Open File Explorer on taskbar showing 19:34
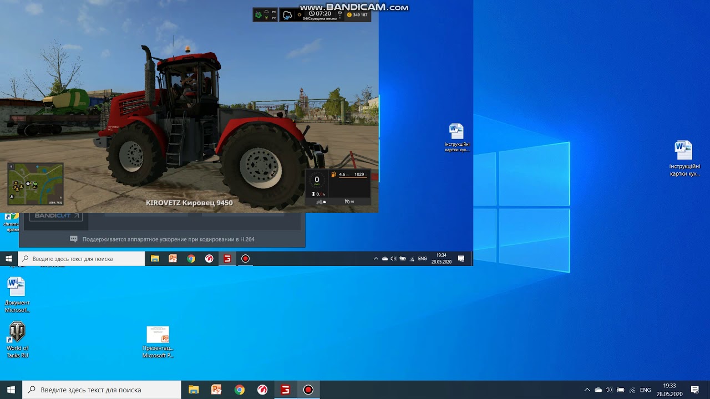 tap(155, 259)
